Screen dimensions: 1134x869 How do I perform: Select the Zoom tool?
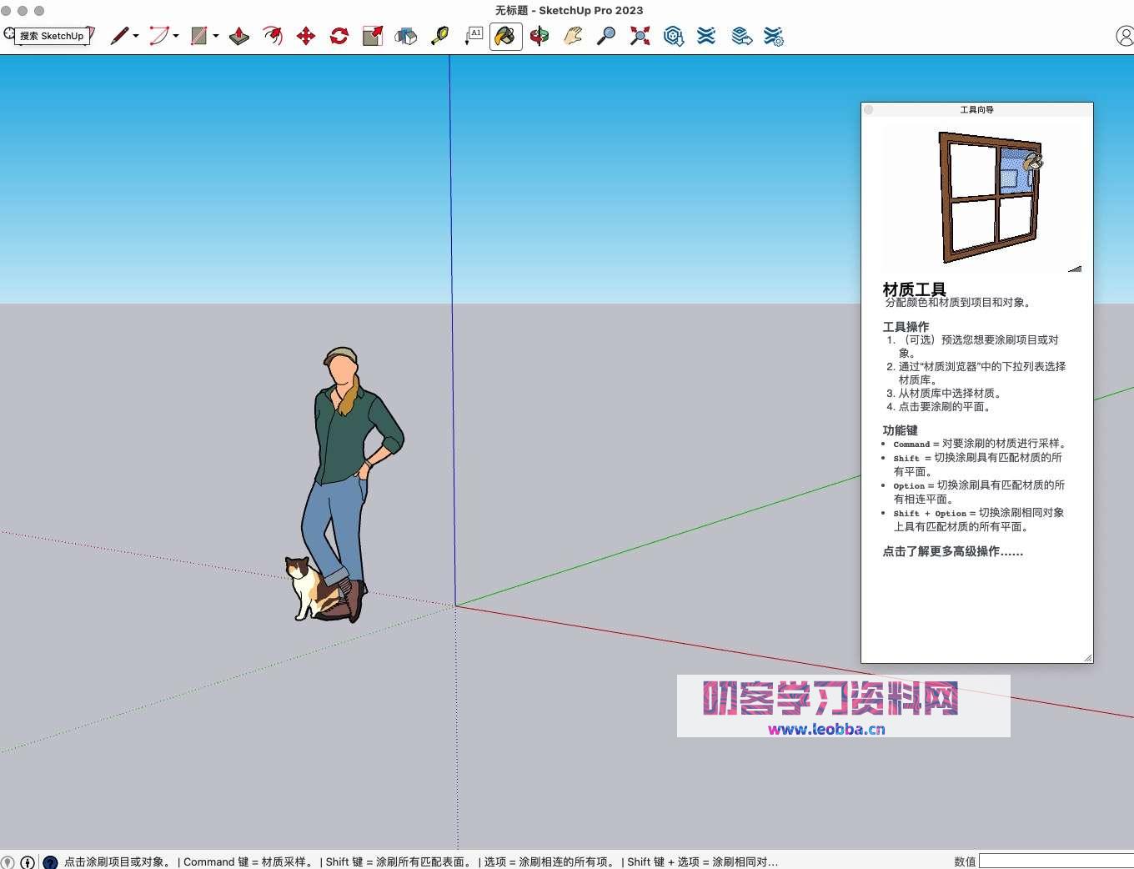tap(605, 36)
